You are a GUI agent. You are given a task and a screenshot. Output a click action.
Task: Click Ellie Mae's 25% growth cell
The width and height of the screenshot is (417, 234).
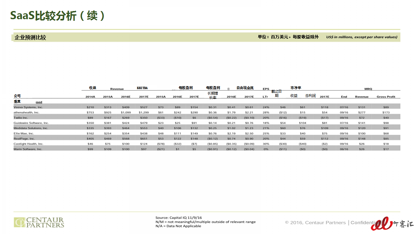point(266,133)
